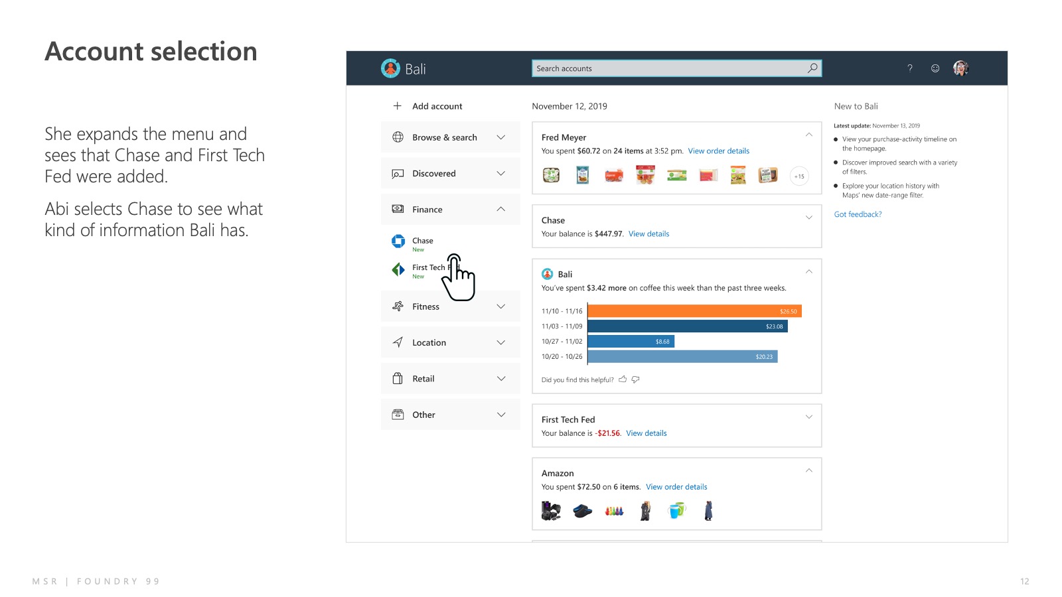Open the user profile avatar
The height and width of the screenshot is (597, 1062).
(960, 68)
